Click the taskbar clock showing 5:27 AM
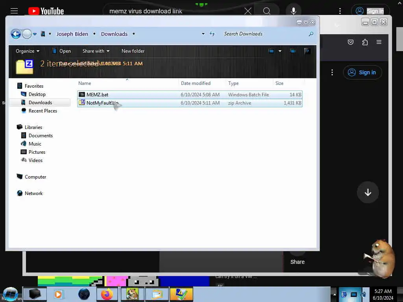 click(383, 295)
